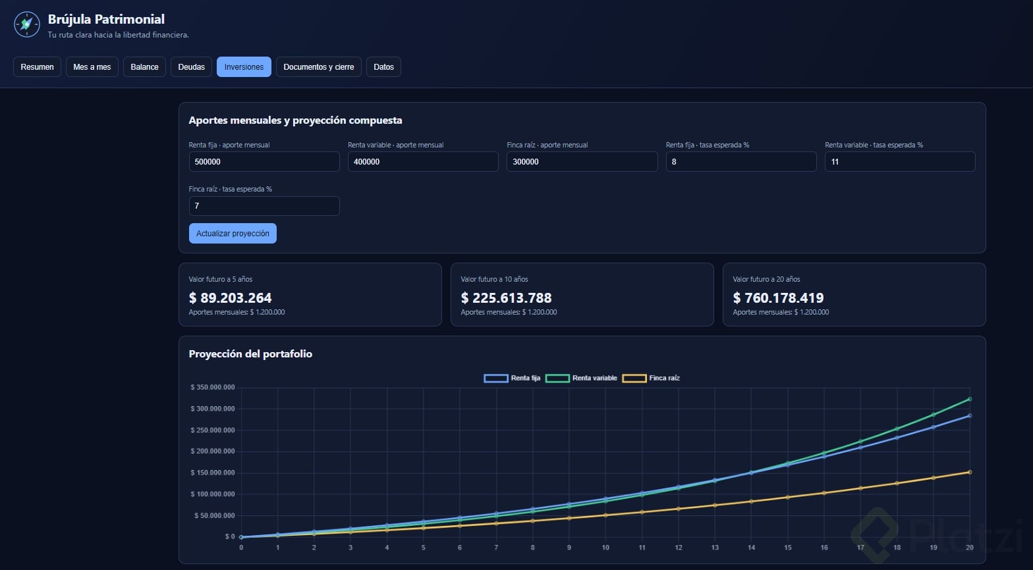The height and width of the screenshot is (570, 1033).
Task: Click the Brújula Patrimonial compass logo
Action: 27,24
